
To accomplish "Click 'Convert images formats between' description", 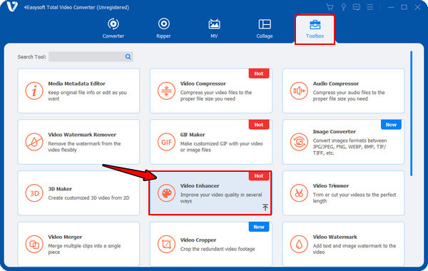I will click(x=350, y=146).
